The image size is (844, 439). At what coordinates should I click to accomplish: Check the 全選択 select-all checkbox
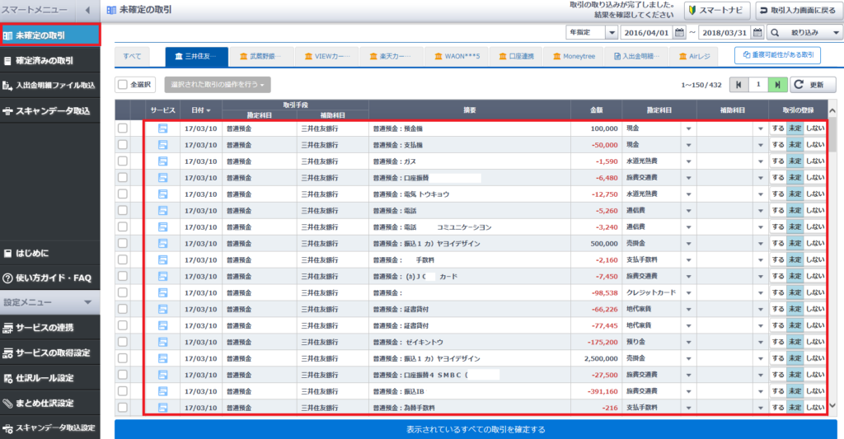tap(123, 84)
